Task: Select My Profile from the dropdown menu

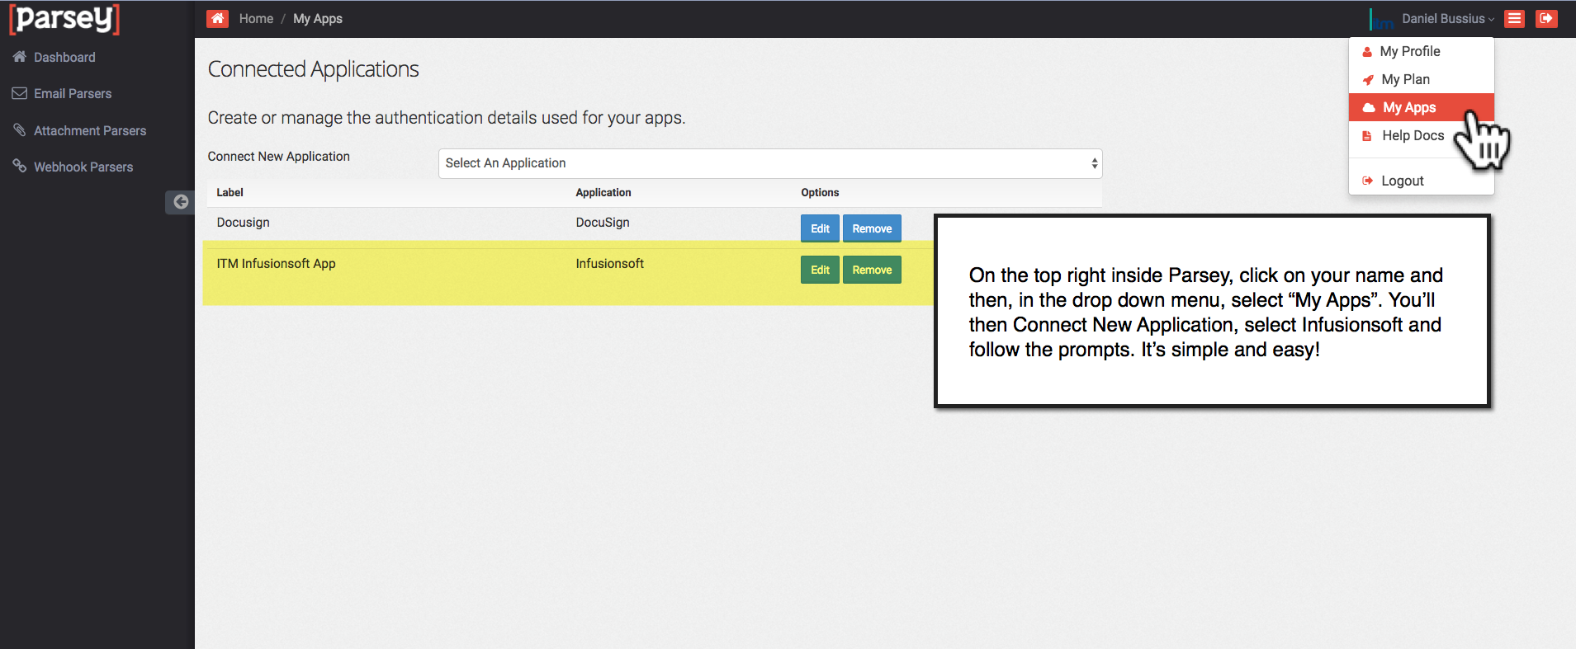Action: point(1409,51)
